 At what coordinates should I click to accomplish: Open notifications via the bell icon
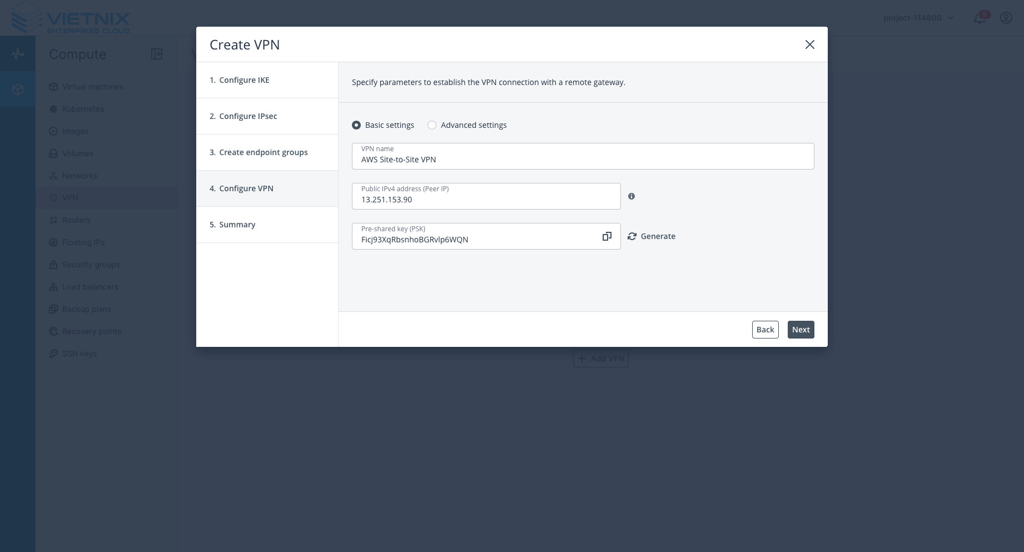(x=979, y=18)
